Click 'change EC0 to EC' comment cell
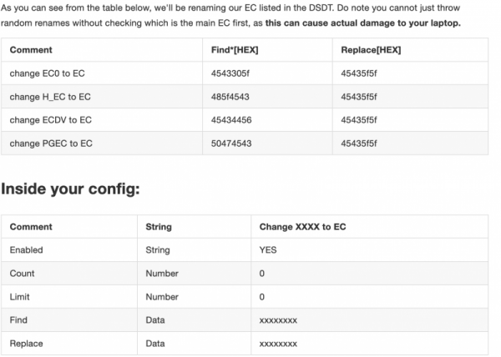501x357 pixels. (x=46, y=73)
